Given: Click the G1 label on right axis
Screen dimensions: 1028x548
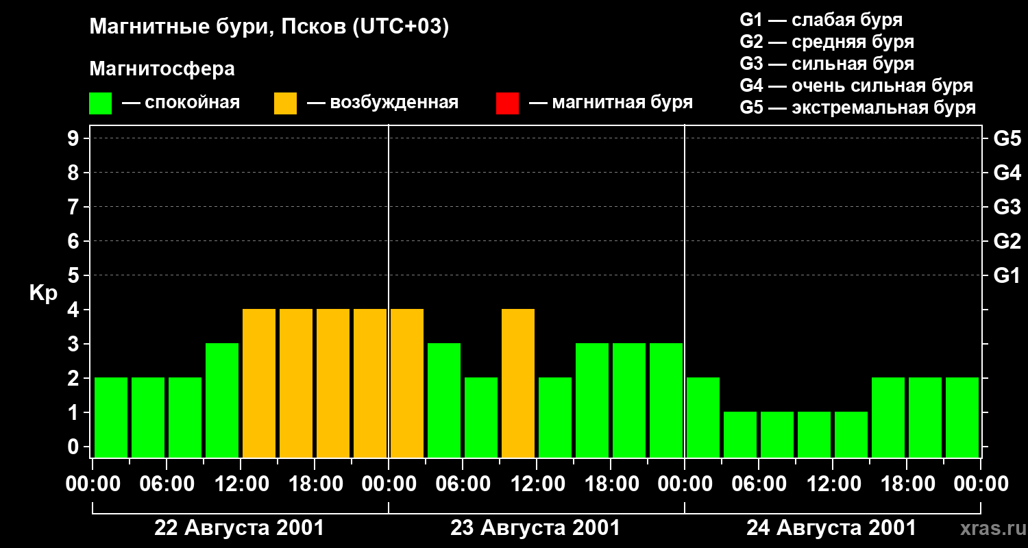Looking at the screenshot, I should pos(1007,275).
